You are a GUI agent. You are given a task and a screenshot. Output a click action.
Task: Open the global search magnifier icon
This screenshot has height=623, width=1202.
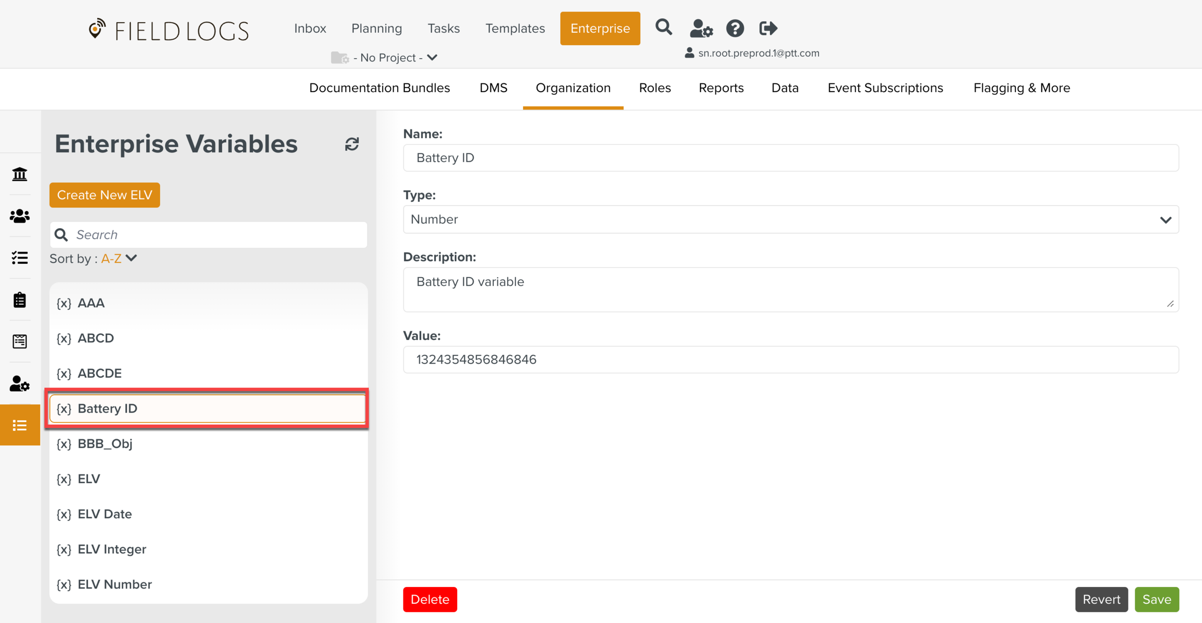(x=664, y=27)
